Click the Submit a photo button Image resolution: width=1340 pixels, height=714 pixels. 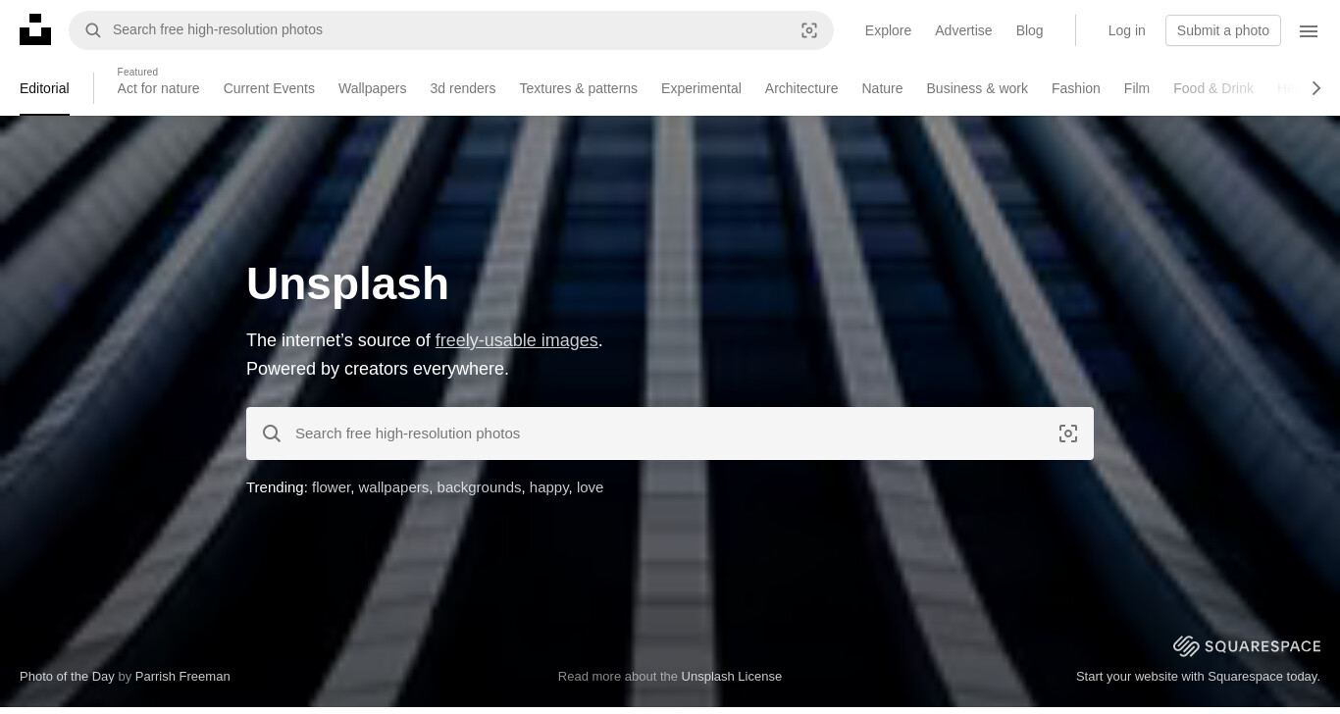pyautogui.click(x=1222, y=30)
